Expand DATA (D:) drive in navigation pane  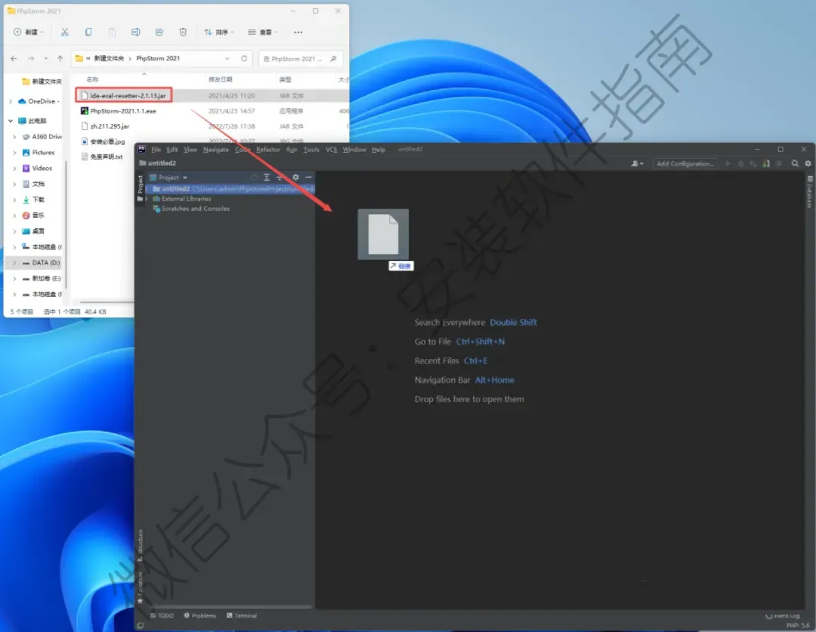14,263
